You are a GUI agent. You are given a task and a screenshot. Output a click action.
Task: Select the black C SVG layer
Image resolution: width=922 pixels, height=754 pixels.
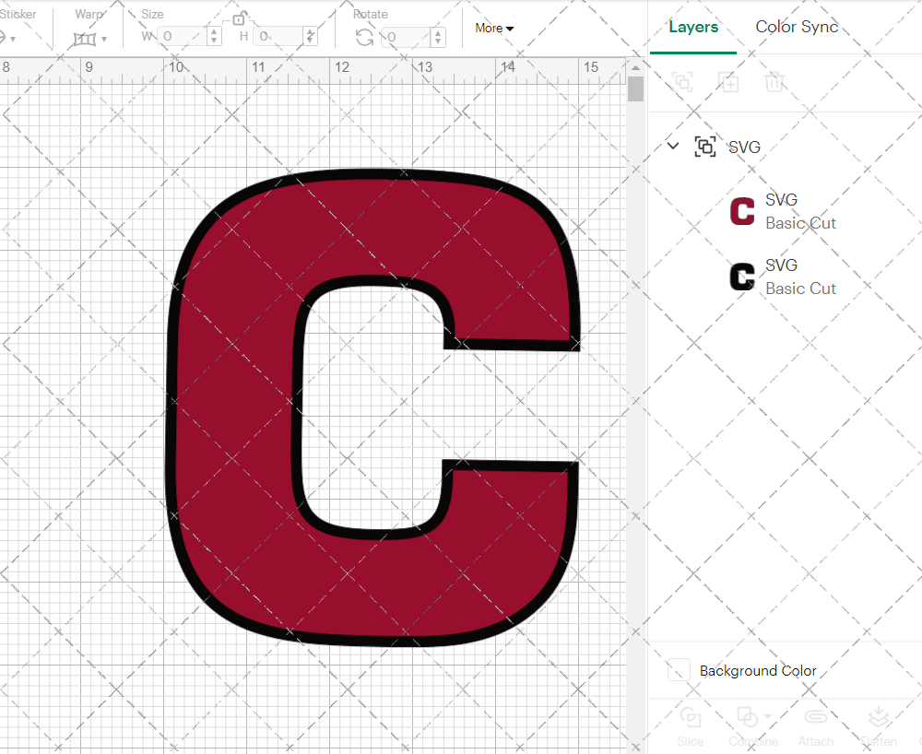click(782, 277)
